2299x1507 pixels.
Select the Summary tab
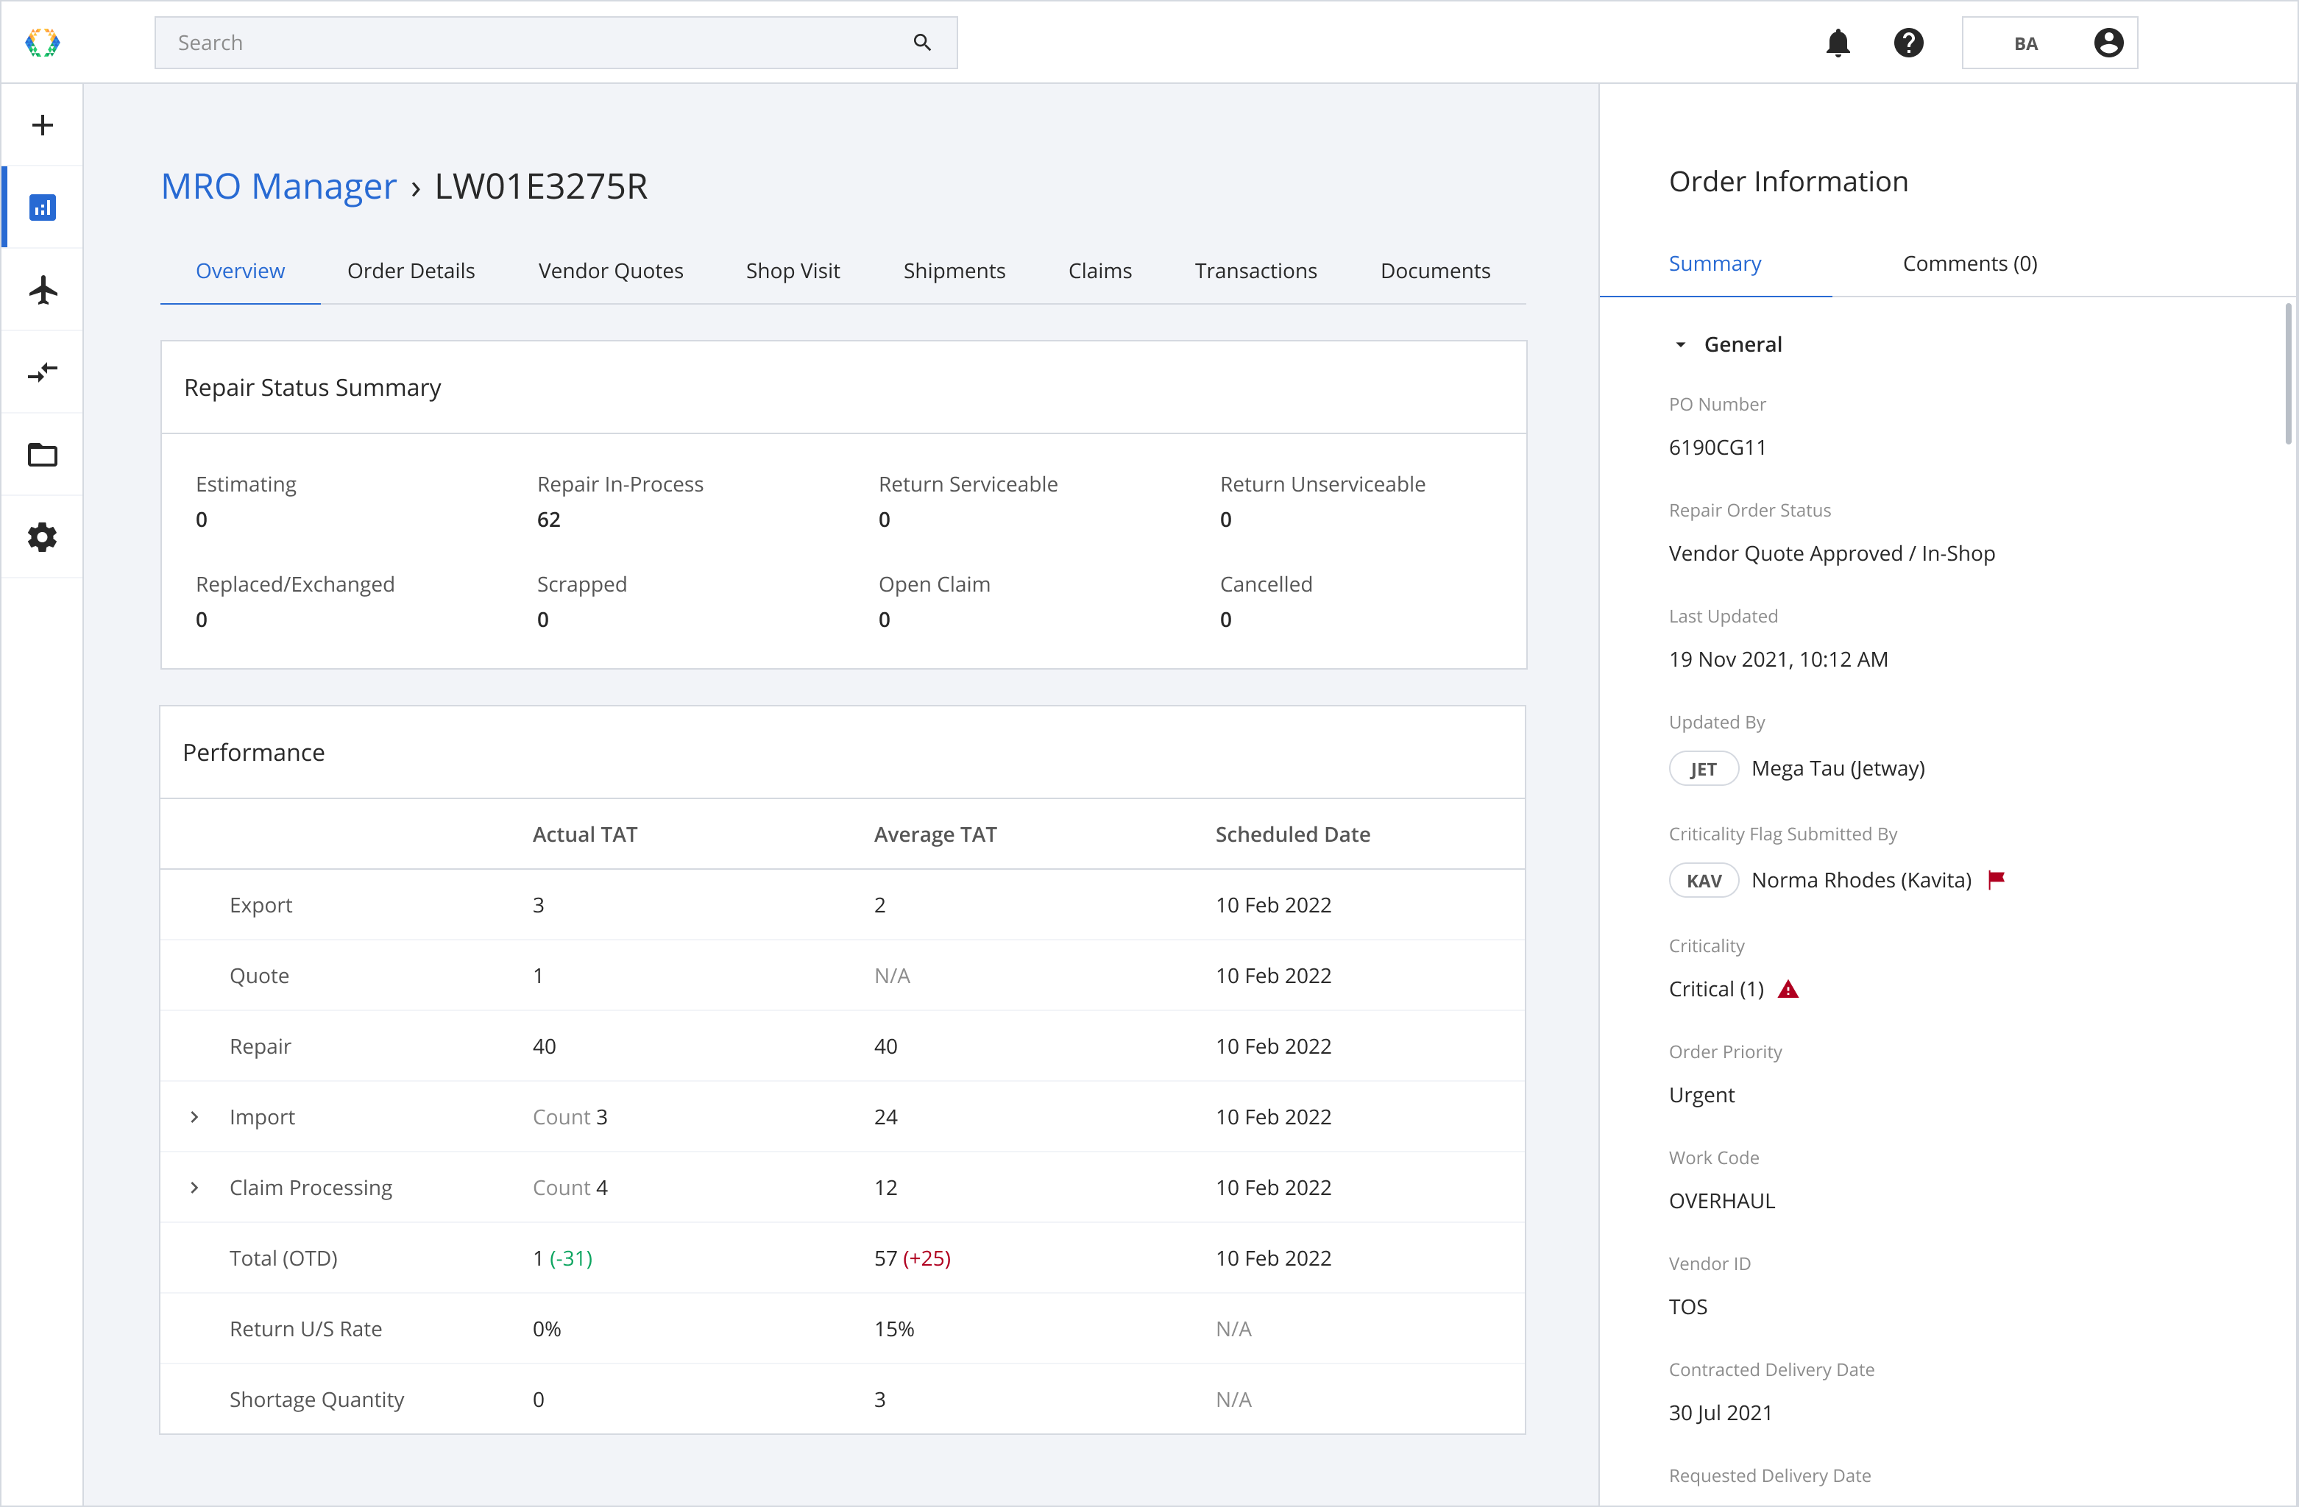click(x=1715, y=263)
